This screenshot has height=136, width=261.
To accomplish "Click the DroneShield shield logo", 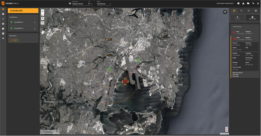I will click(x=3, y=3).
